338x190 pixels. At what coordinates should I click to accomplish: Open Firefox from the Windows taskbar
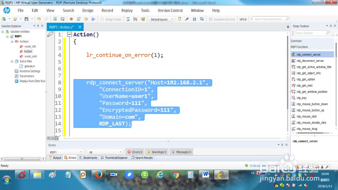pyautogui.click(x=98, y=175)
